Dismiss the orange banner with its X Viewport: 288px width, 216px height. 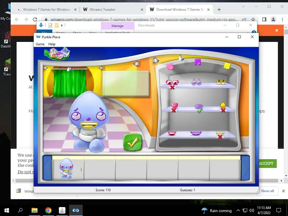click(x=277, y=30)
